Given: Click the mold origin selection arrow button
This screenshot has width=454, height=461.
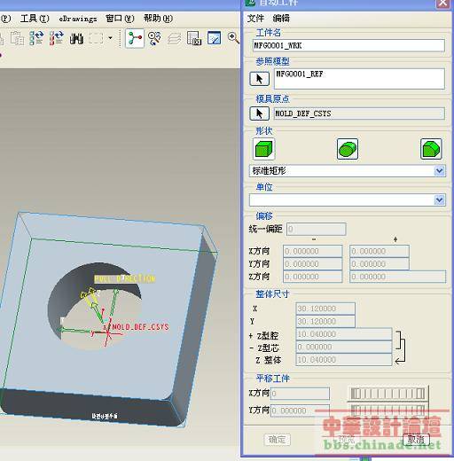Looking at the screenshot, I should click(x=259, y=113).
